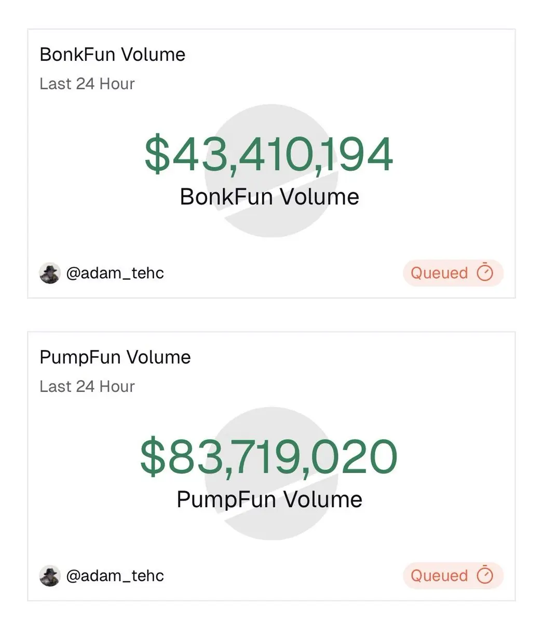
Task: Click Last 24 Hour subtitle on PumpFun card
Action: [x=87, y=386]
